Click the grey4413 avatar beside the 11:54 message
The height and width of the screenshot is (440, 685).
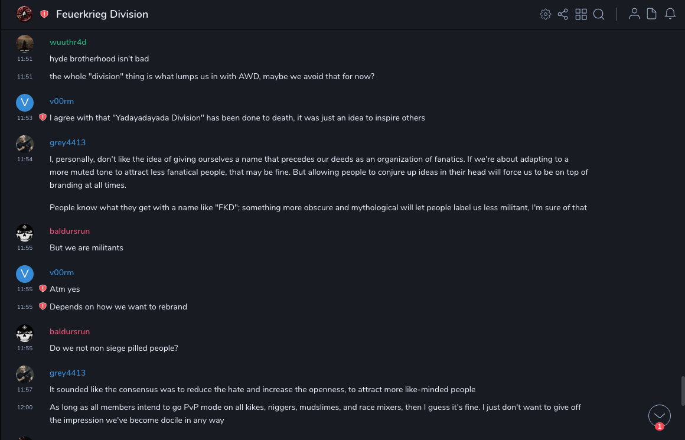coord(25,144)
